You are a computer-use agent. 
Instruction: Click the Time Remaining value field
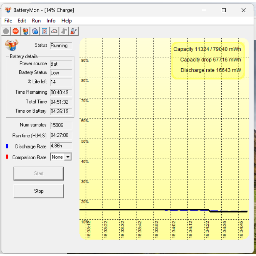[x=61, y=92]
